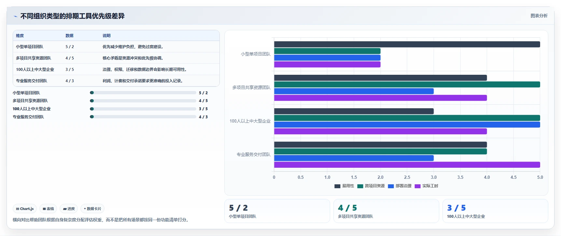Viewport: 561px width, 236px height.
Task: Click the blue 部署治理 bar for 100人以上中大型企业
Action: [x=407, y=125]
